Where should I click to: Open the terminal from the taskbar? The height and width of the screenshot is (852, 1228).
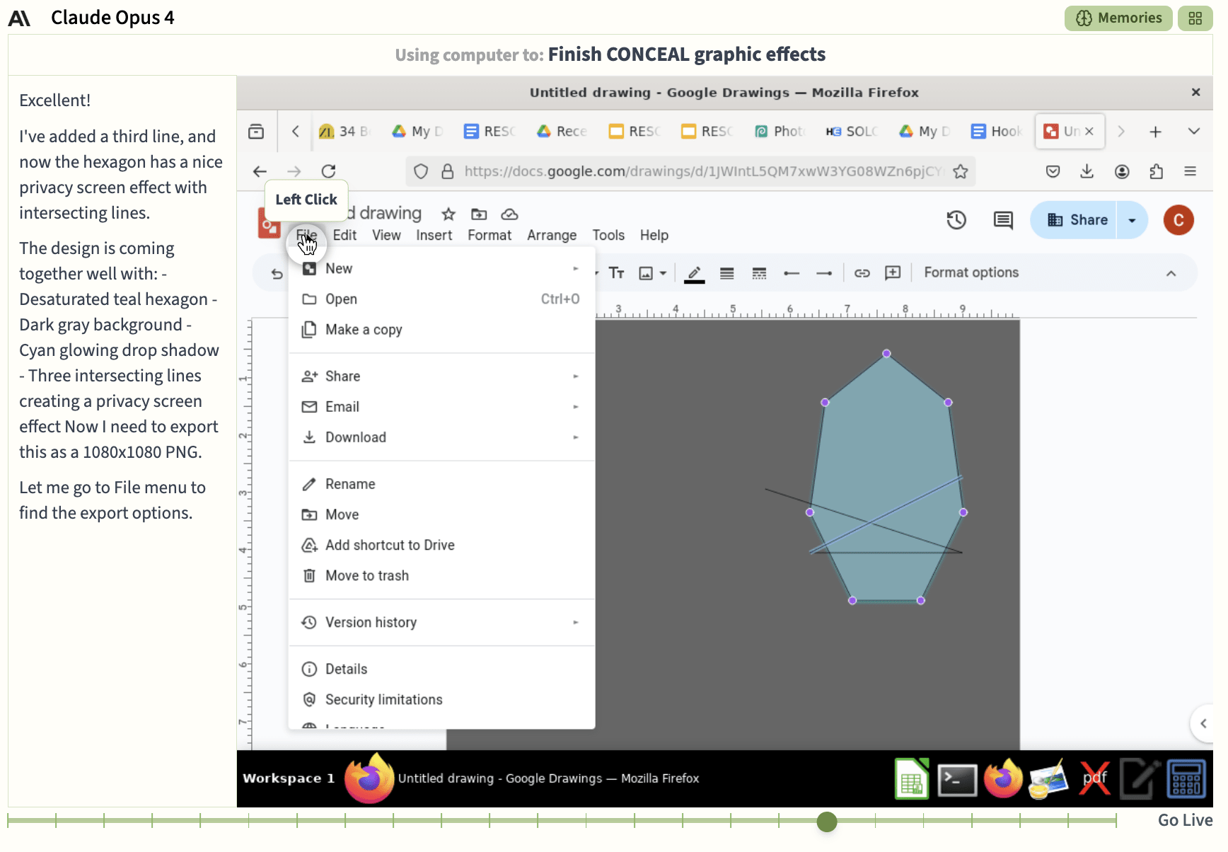(956, 779)
